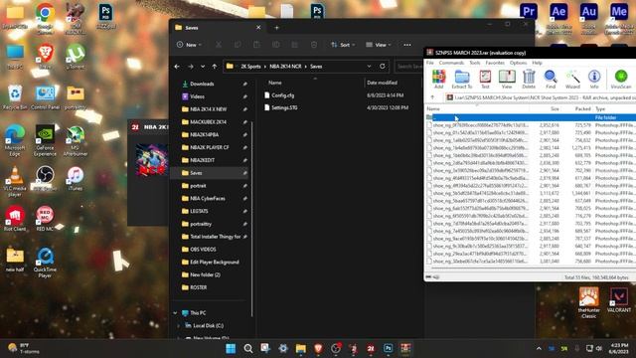The image size is (636, 358).
Task: Expand the address bar history dropdown
Action: coord(369,67)
